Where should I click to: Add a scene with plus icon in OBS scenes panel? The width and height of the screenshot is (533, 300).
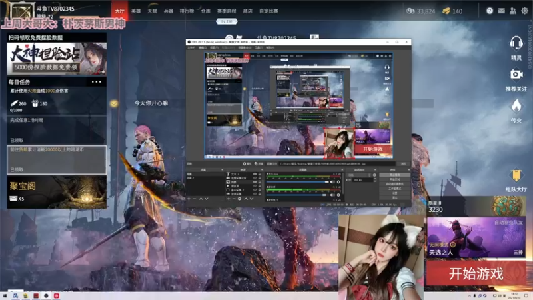tap(189, 199)
